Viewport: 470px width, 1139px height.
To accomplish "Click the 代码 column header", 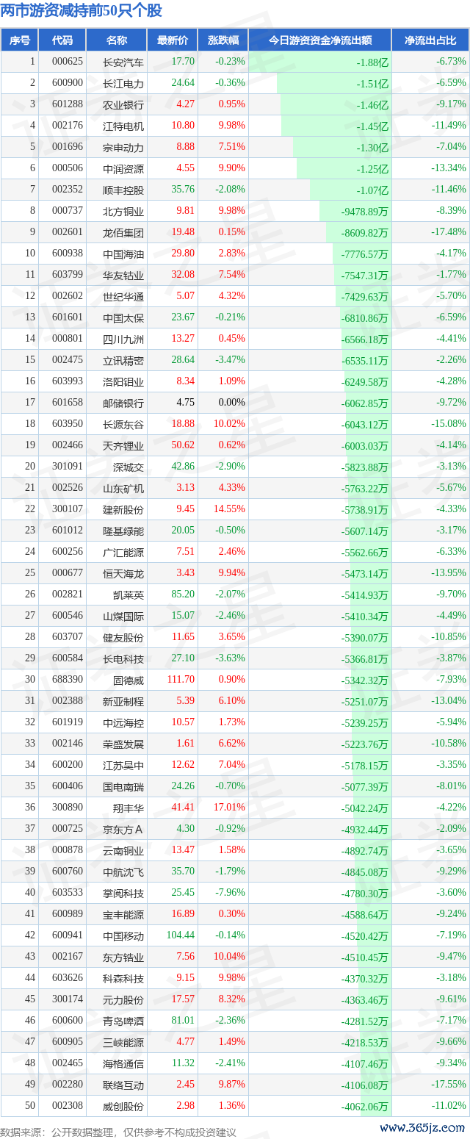I will (x=62, y=40).
